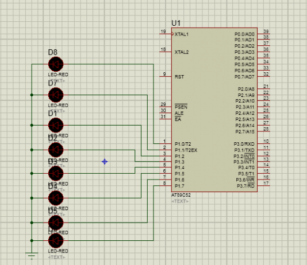Select the P0.0/AD0 pin 39
The height and width of the screenshot is (265, 307).
pos(263,34)
